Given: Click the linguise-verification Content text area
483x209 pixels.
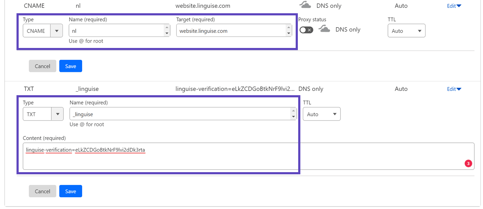Looking at the screenshot, I should (x=248, y=156).
